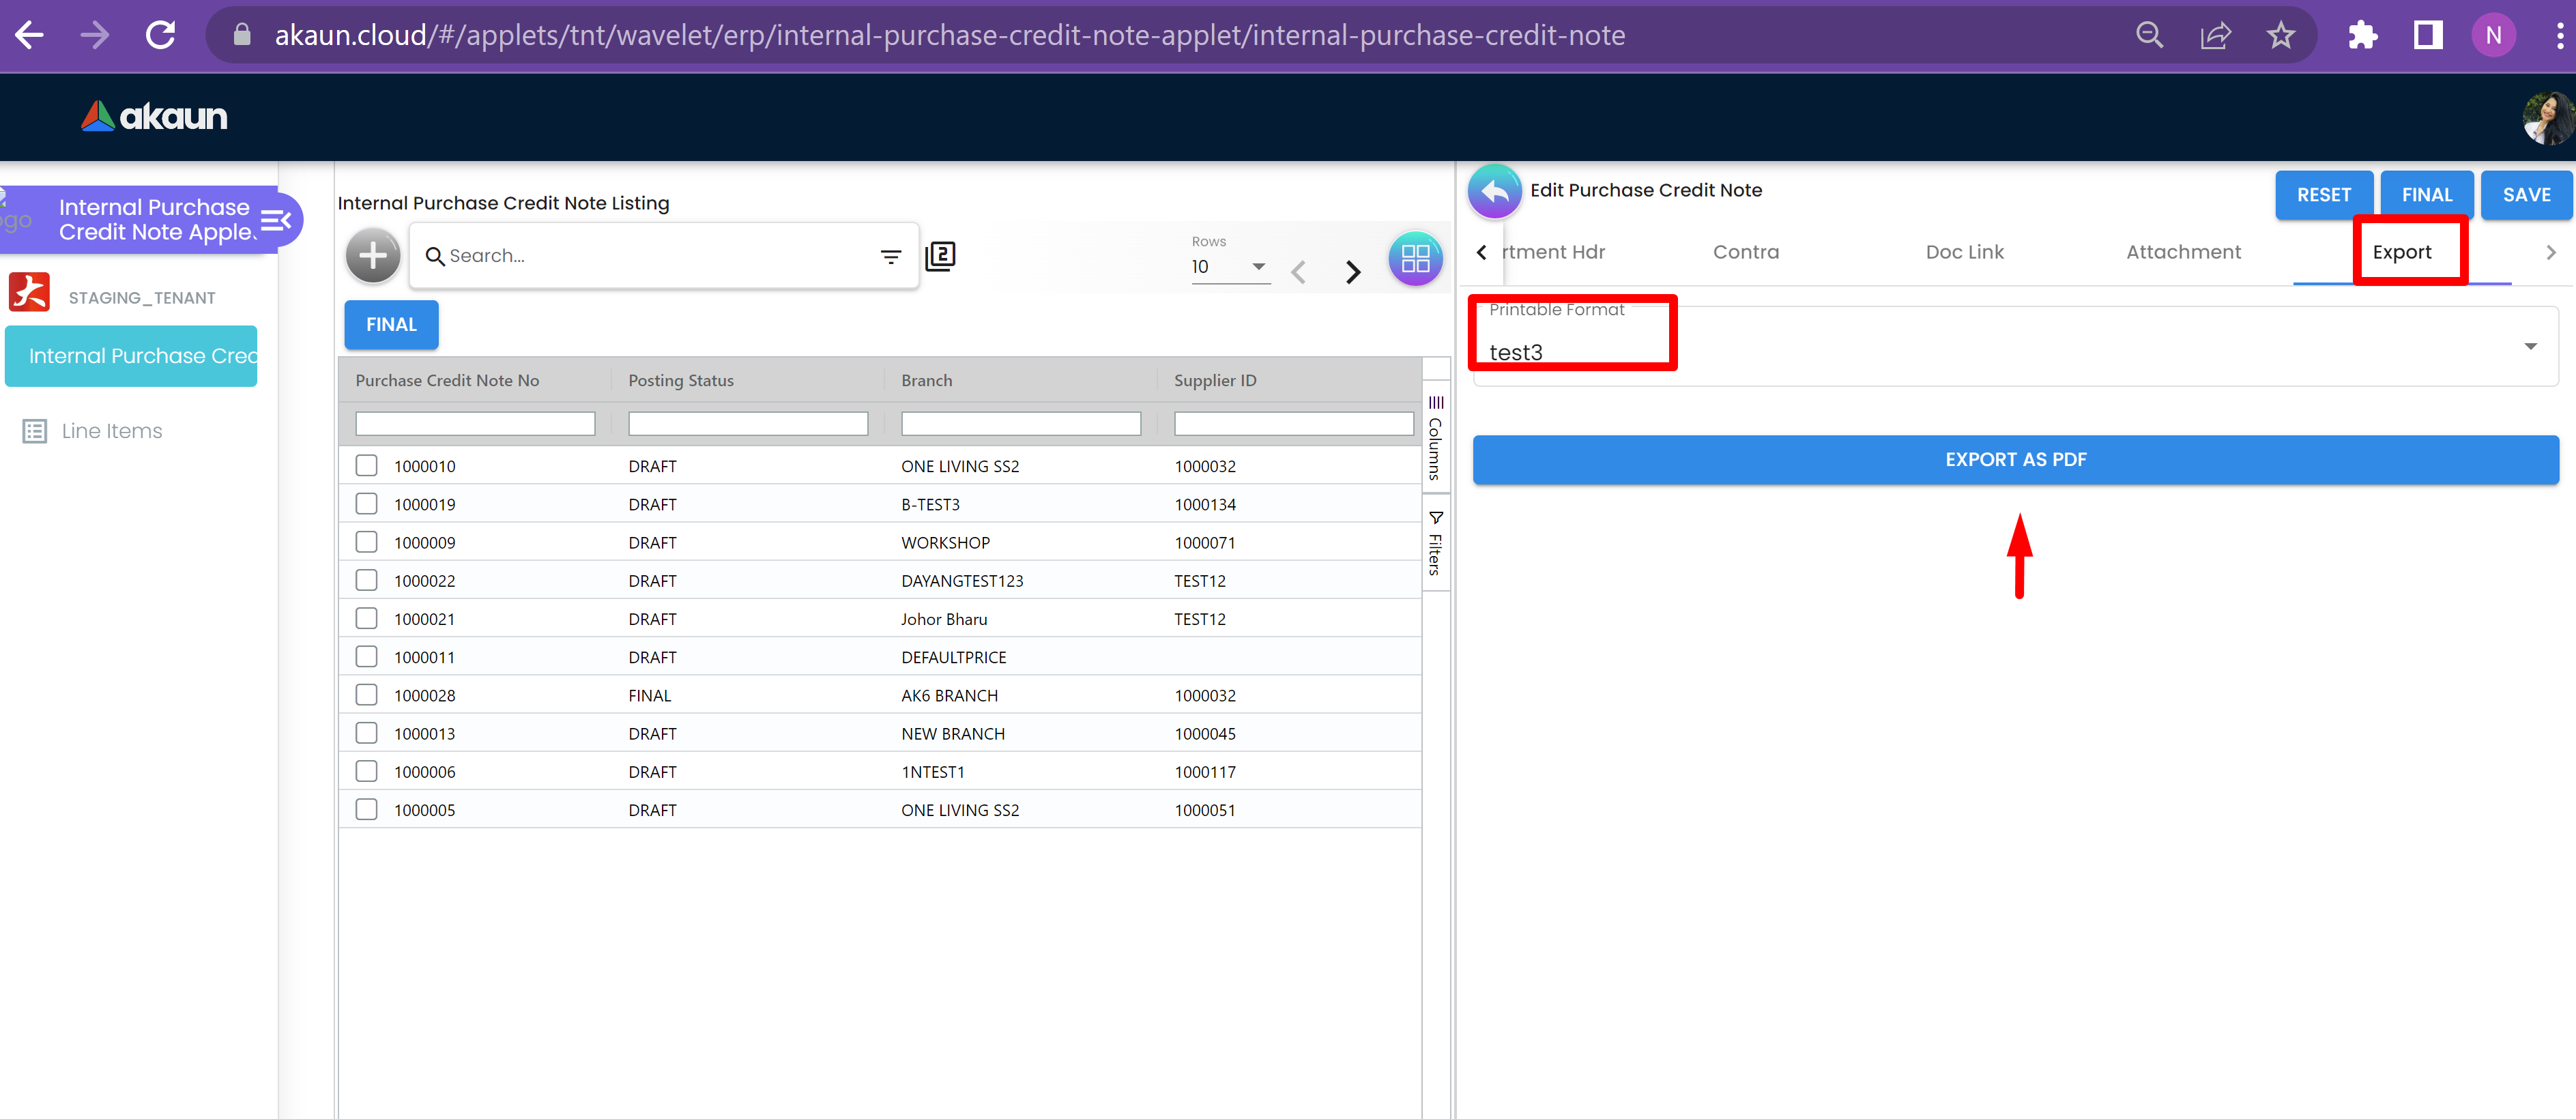Viewport: 2576px width, 1119px height.
Task: Open the Columns side panel
Action: tap(1435, 438)
